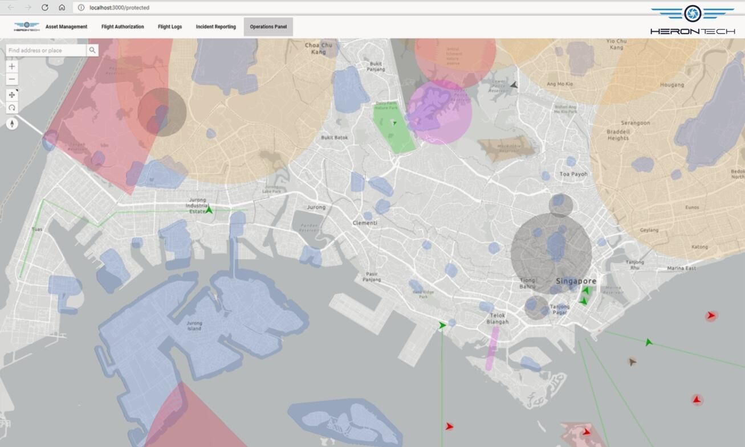The image size is (745, 447).
Task: Click the browser back arrow
Action: pos(11,7)
